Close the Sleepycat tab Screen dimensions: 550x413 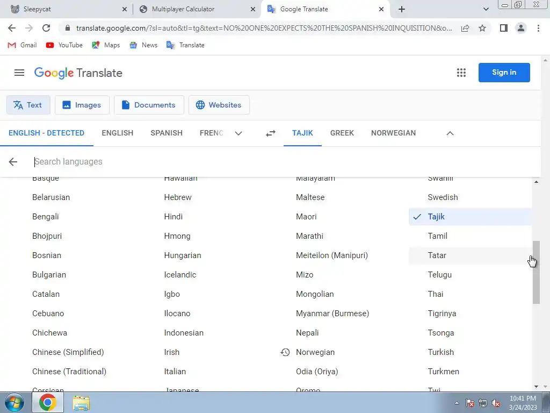click(125, 9)
